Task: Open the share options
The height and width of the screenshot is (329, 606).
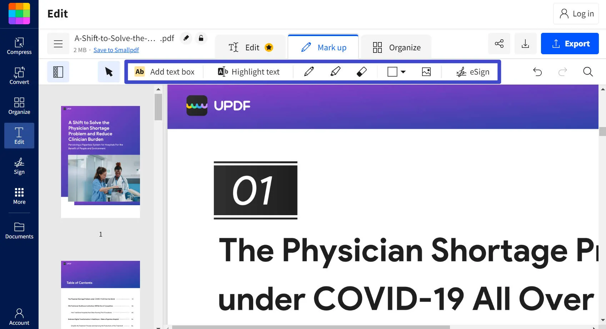Action: pos(499,44)
